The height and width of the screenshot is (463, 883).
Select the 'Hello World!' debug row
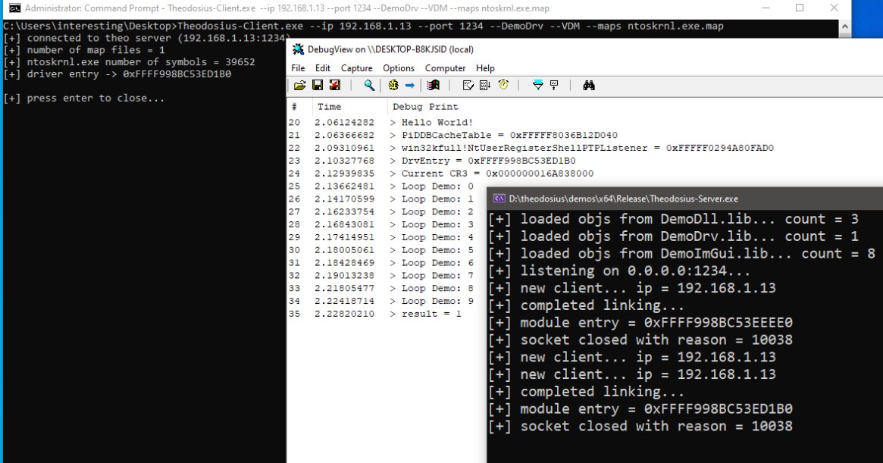click(x=585, y=122)
